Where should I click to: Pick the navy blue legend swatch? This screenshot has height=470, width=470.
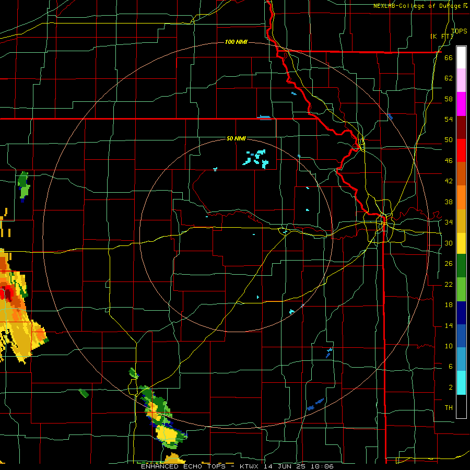click(x=461, y=313)
